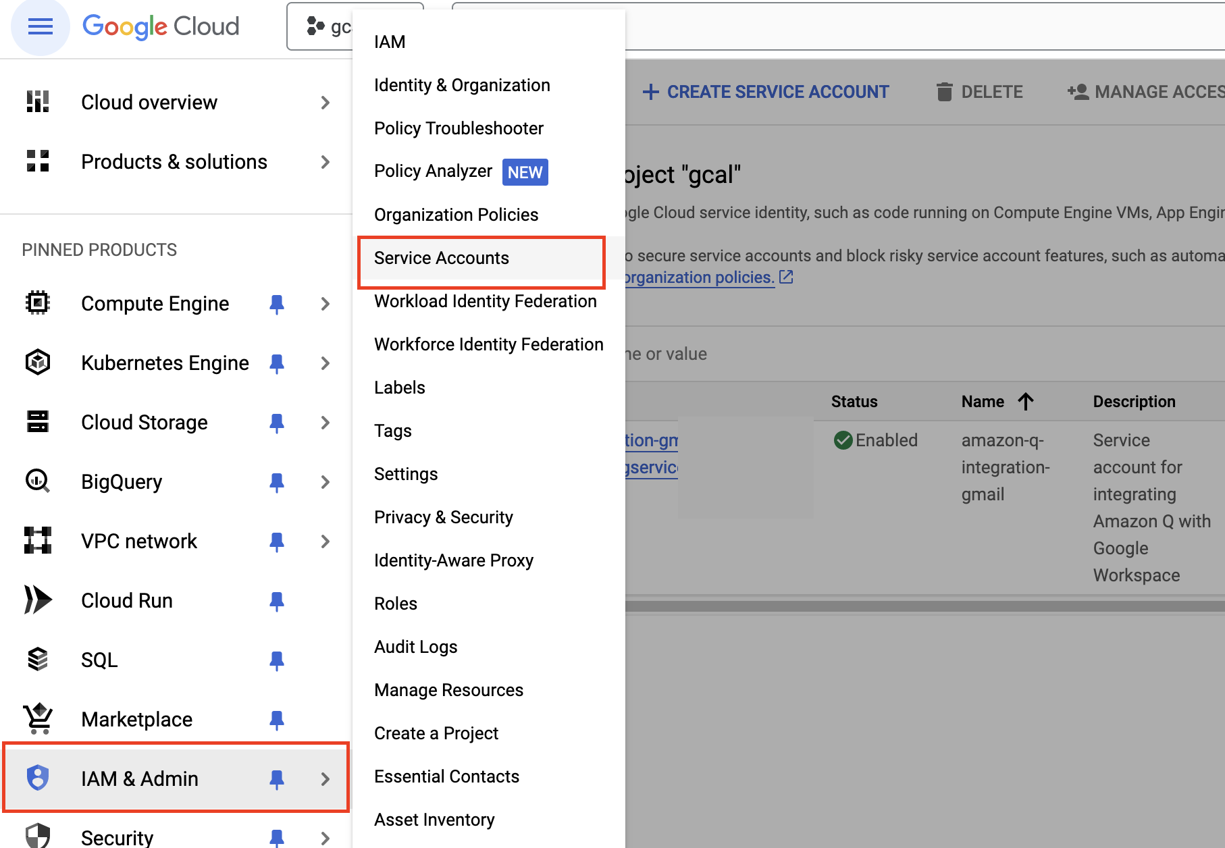This screenshot has width=1225, height=848.
Task: Open the hamburger navigation menu
Action: pyautogui.click(x=41, y=27)
